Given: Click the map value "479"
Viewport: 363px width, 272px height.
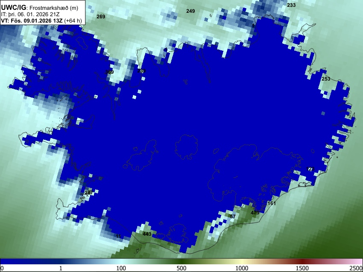Looking at the screenshot, I should coord(255,213).
